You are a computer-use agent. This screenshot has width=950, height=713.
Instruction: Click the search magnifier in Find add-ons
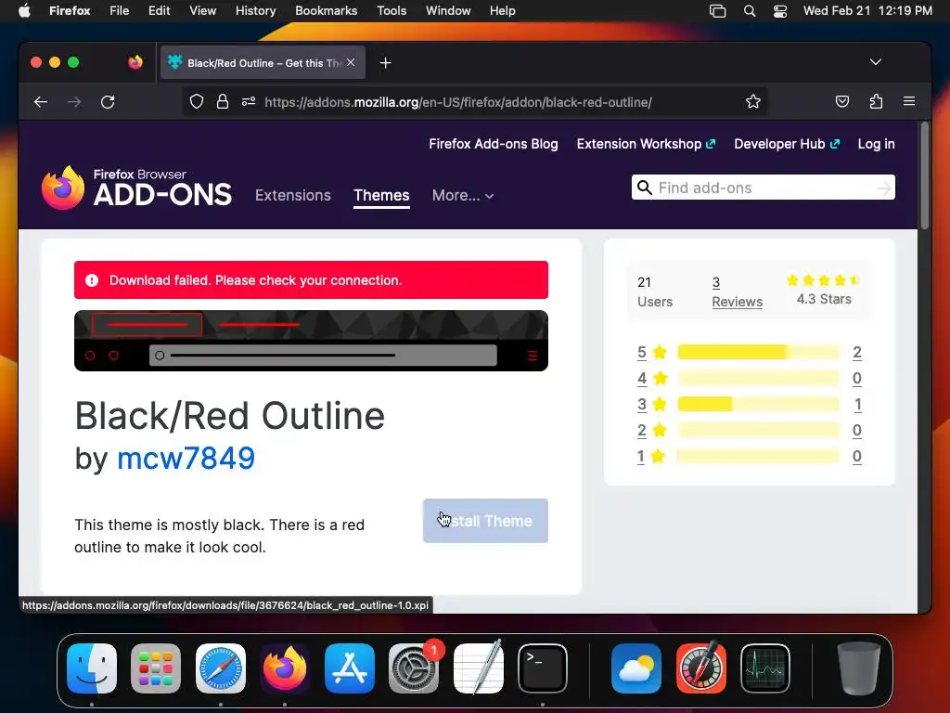click(x=645, y=188)
